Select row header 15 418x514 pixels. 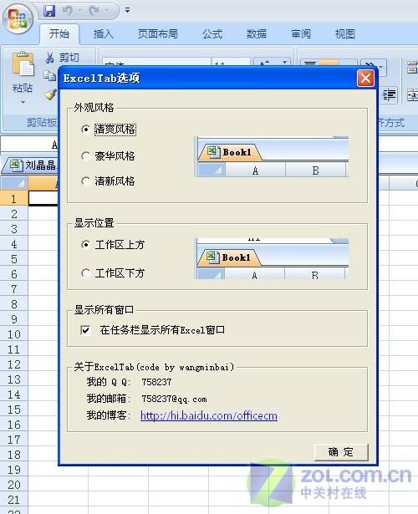pos(13,410)
